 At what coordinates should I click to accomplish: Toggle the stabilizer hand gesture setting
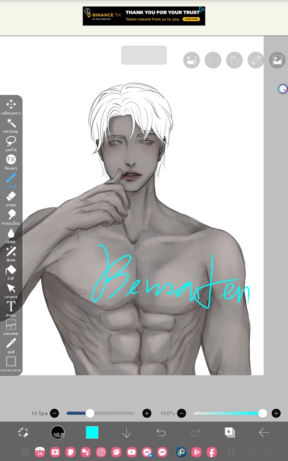tap(234, 60)
